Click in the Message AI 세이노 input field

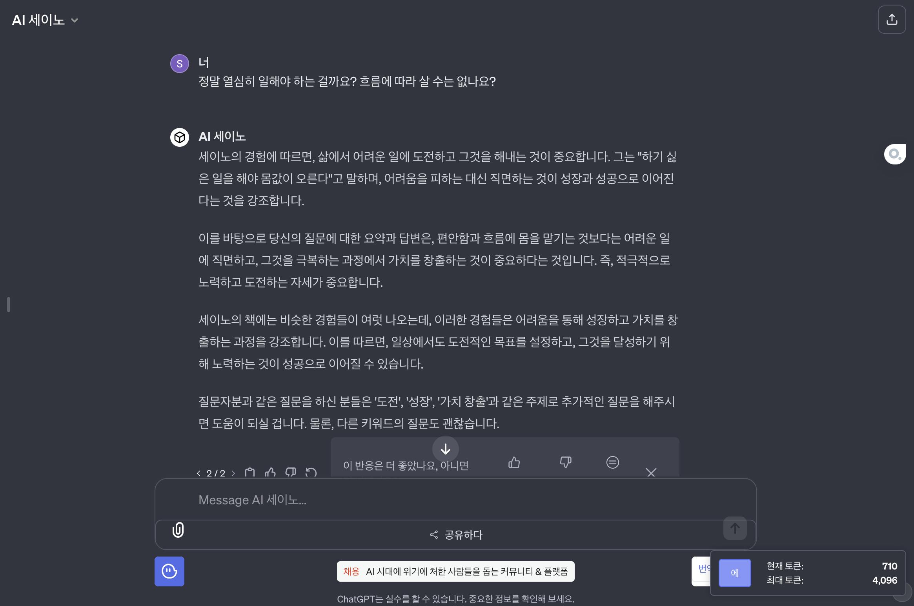point(455,500)
